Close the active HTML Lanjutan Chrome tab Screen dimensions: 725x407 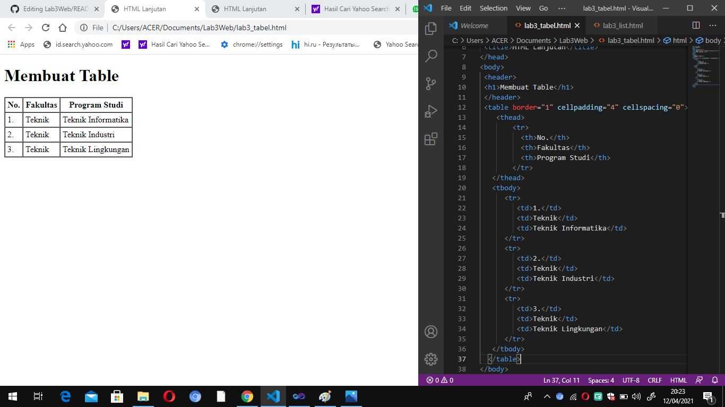(196, 9)
